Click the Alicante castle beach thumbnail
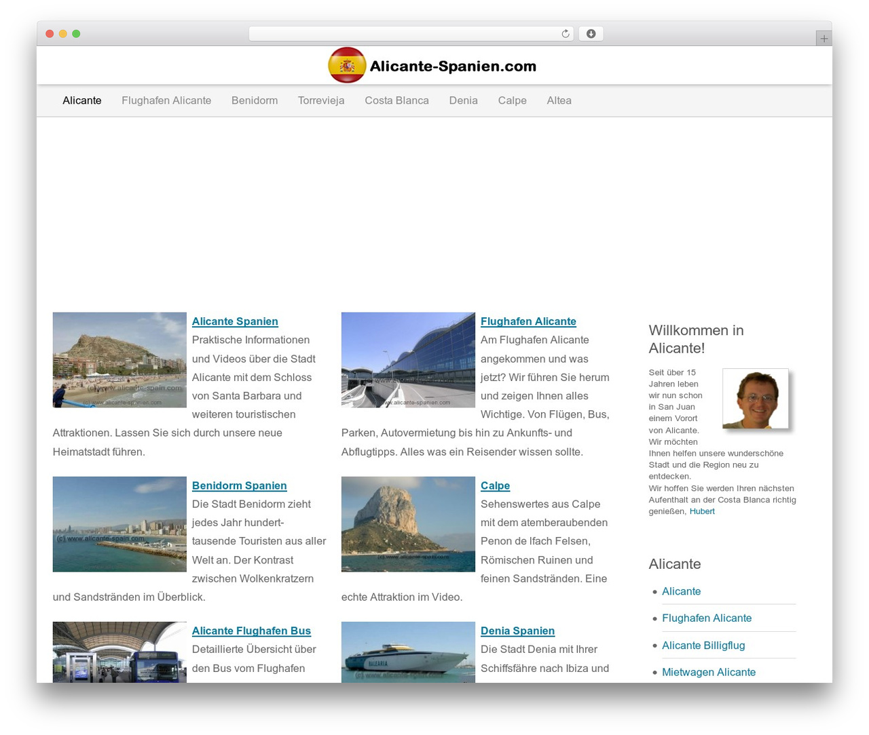The height and width of the screenshot is (735, 869). point(119,360)
